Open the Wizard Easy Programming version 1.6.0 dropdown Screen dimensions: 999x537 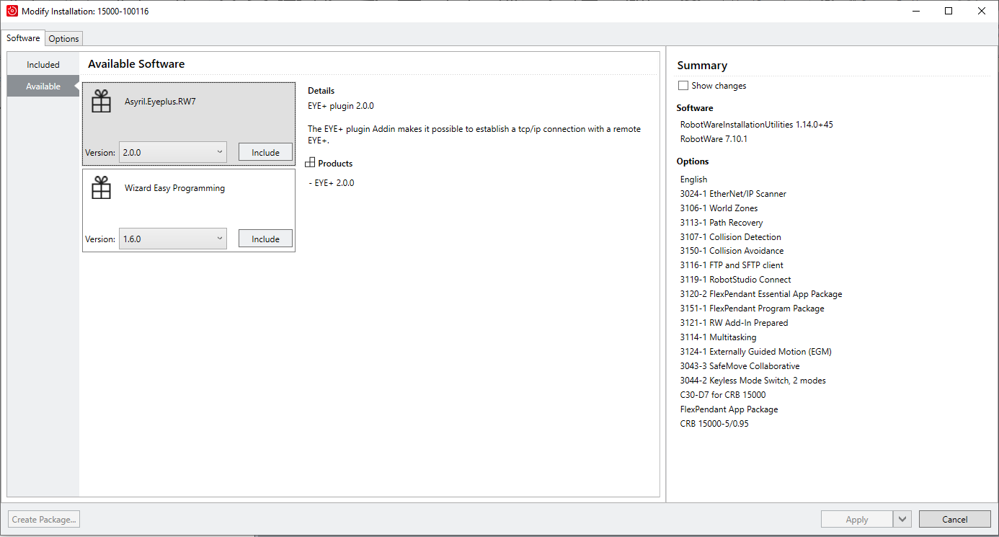coord(173,239)
